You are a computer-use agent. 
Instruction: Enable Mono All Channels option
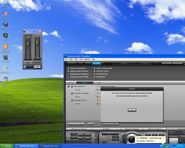point(68,68)
